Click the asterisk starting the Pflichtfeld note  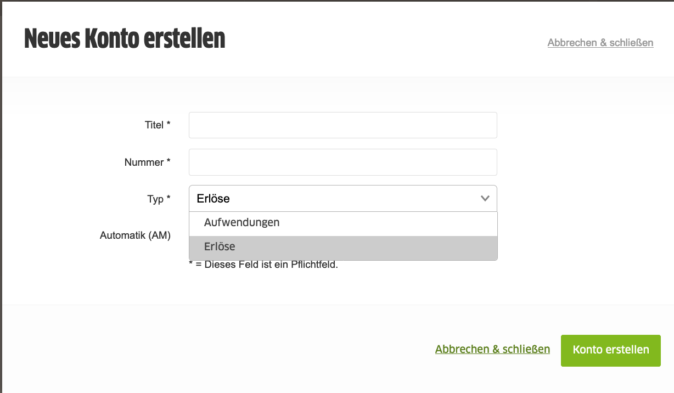click(x=191, y=264)
